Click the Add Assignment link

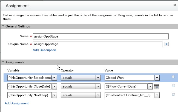point(16,103)
